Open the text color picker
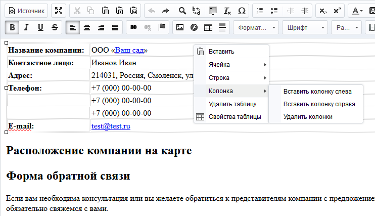 click(356, 11)
